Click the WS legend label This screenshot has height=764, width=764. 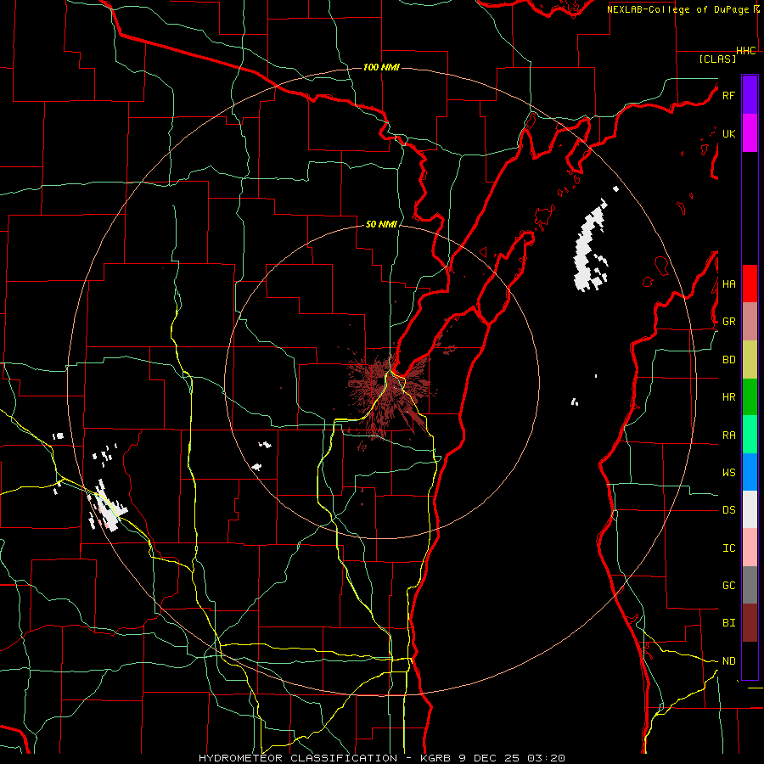[728, 473]
